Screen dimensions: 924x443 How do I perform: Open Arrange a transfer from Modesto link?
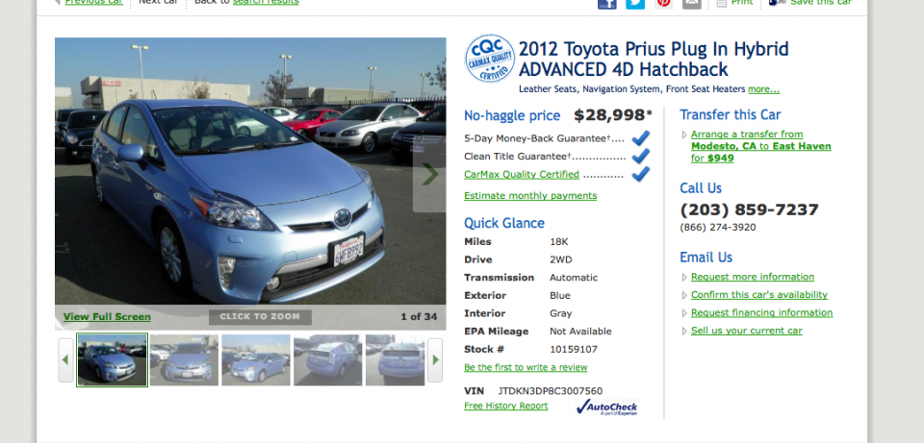760,146
